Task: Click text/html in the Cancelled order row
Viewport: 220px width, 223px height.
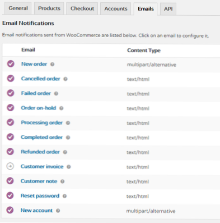Action: [x=138, y=79]
